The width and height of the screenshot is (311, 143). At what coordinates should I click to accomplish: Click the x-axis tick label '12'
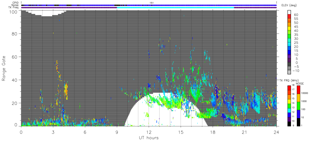click(149, 132)
